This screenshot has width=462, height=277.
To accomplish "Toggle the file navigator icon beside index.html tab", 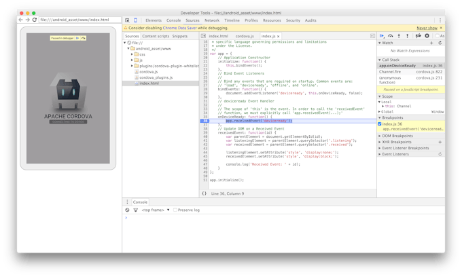I will (203, 36).
